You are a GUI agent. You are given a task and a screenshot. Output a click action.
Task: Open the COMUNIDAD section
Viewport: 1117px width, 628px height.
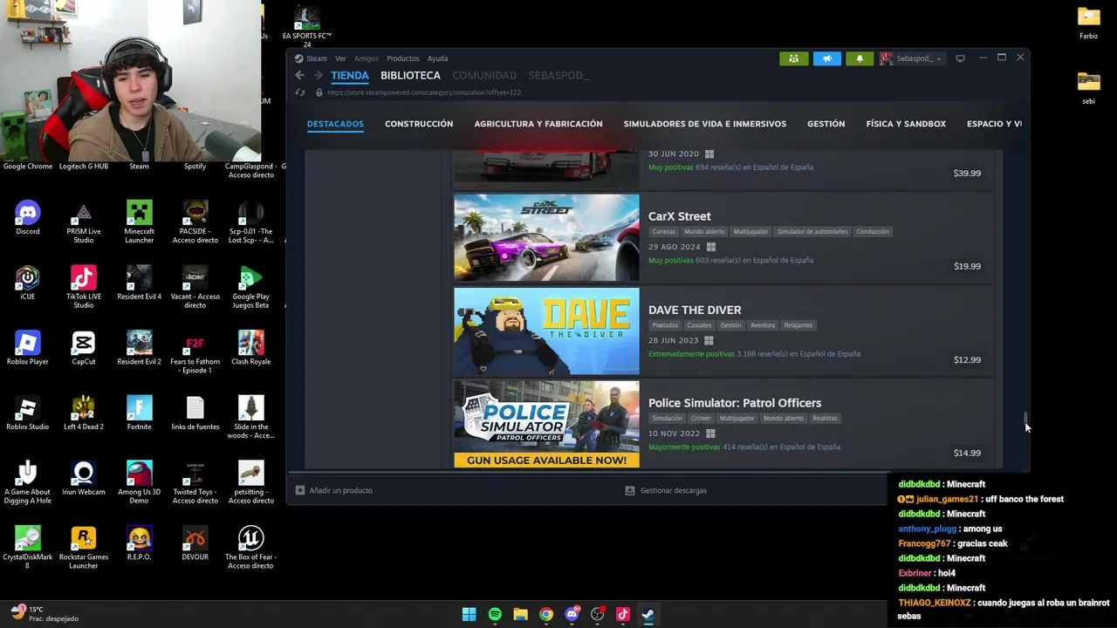[484, 76]
